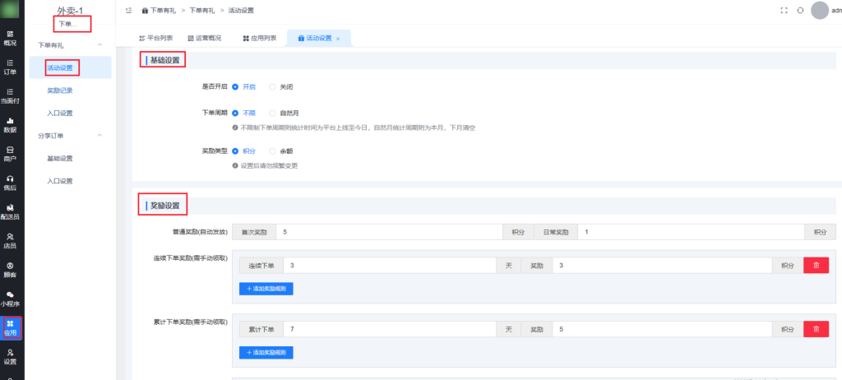
Task: Switch to the 平台列表 tab
Action: pyautogui.click(x=155, y=38)
